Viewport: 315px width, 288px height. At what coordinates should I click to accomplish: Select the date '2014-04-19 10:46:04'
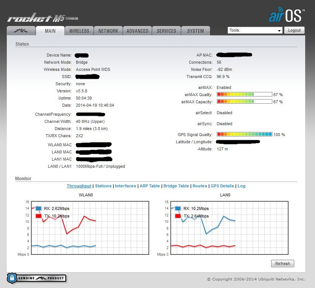tap(95, 105)
